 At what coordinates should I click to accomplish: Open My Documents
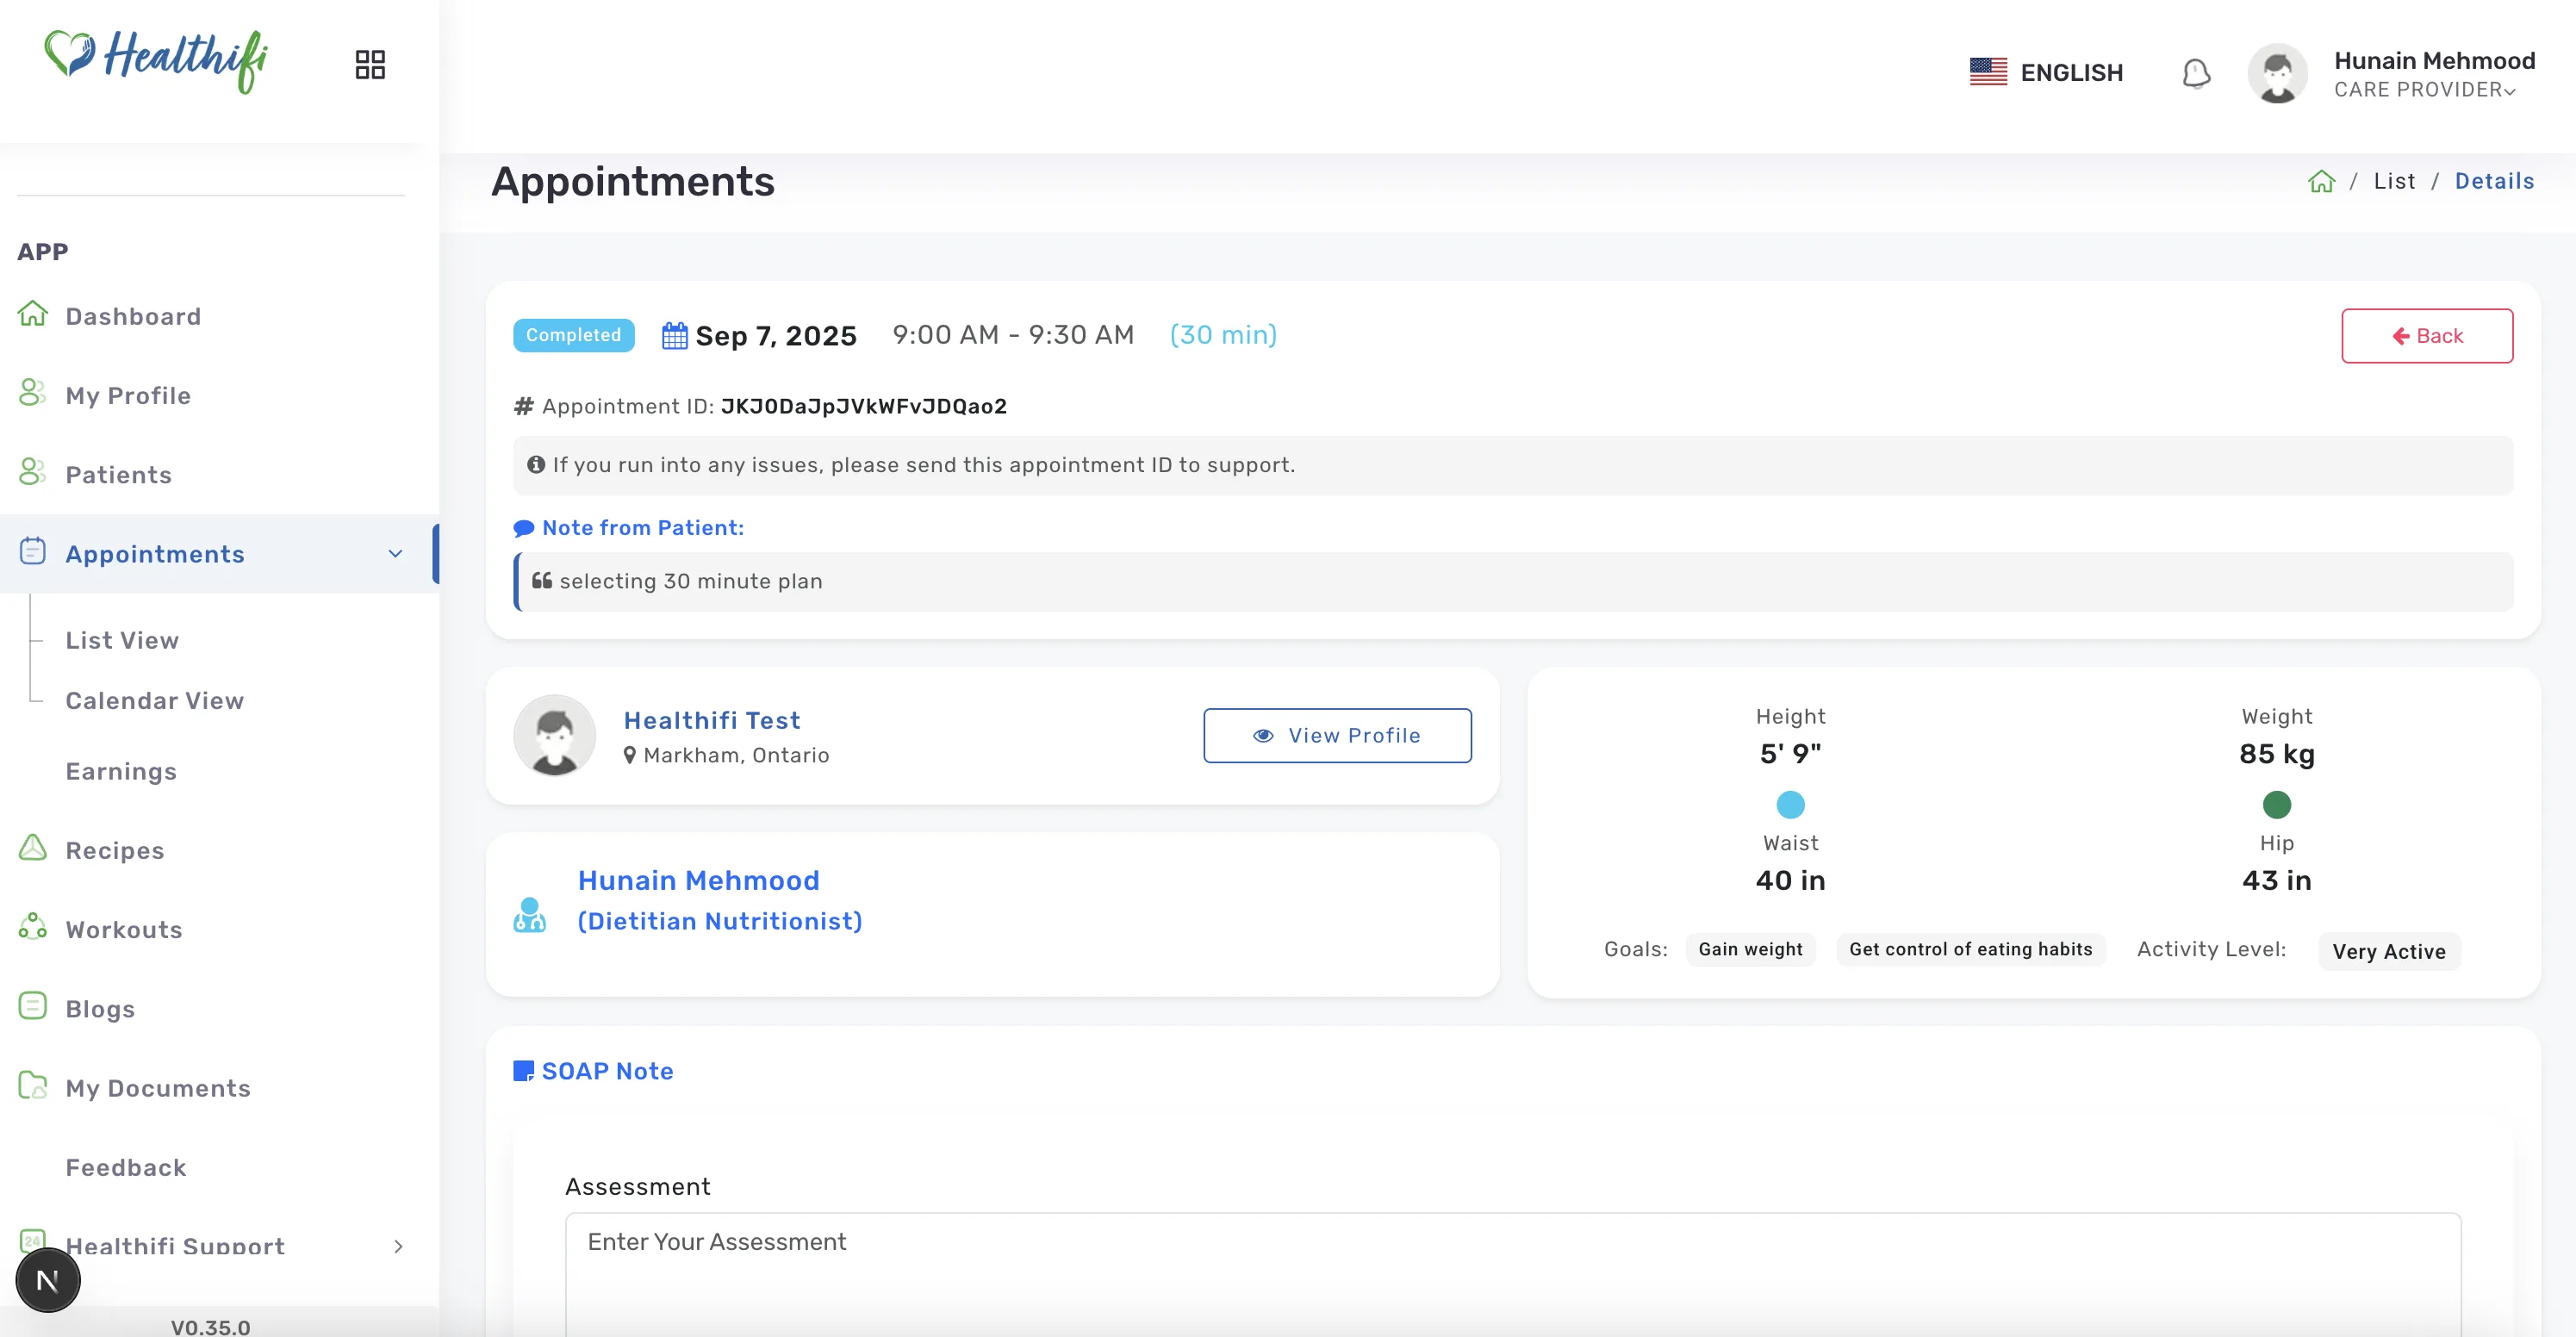(x=158, y=1088)
